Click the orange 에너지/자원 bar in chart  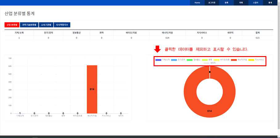coord(92,89)
